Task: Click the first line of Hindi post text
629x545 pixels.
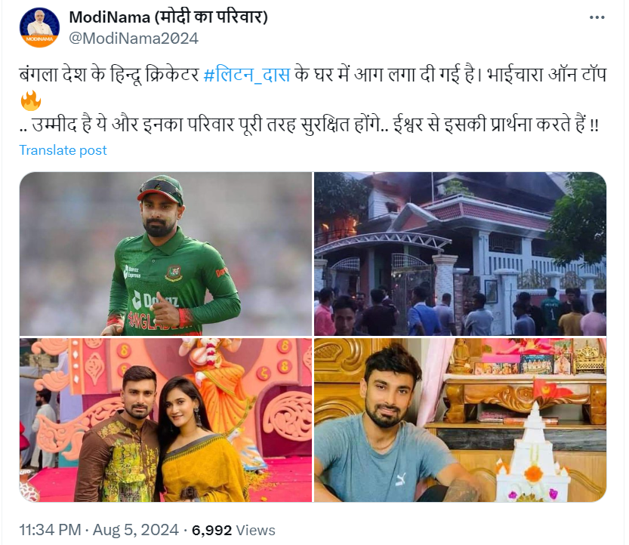Action: click(x=313, y=75)
